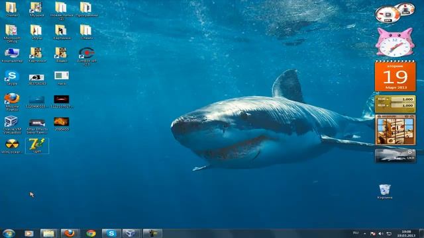Click the Show desktop strip
The image size is (424, 238).
pos(421,233)
